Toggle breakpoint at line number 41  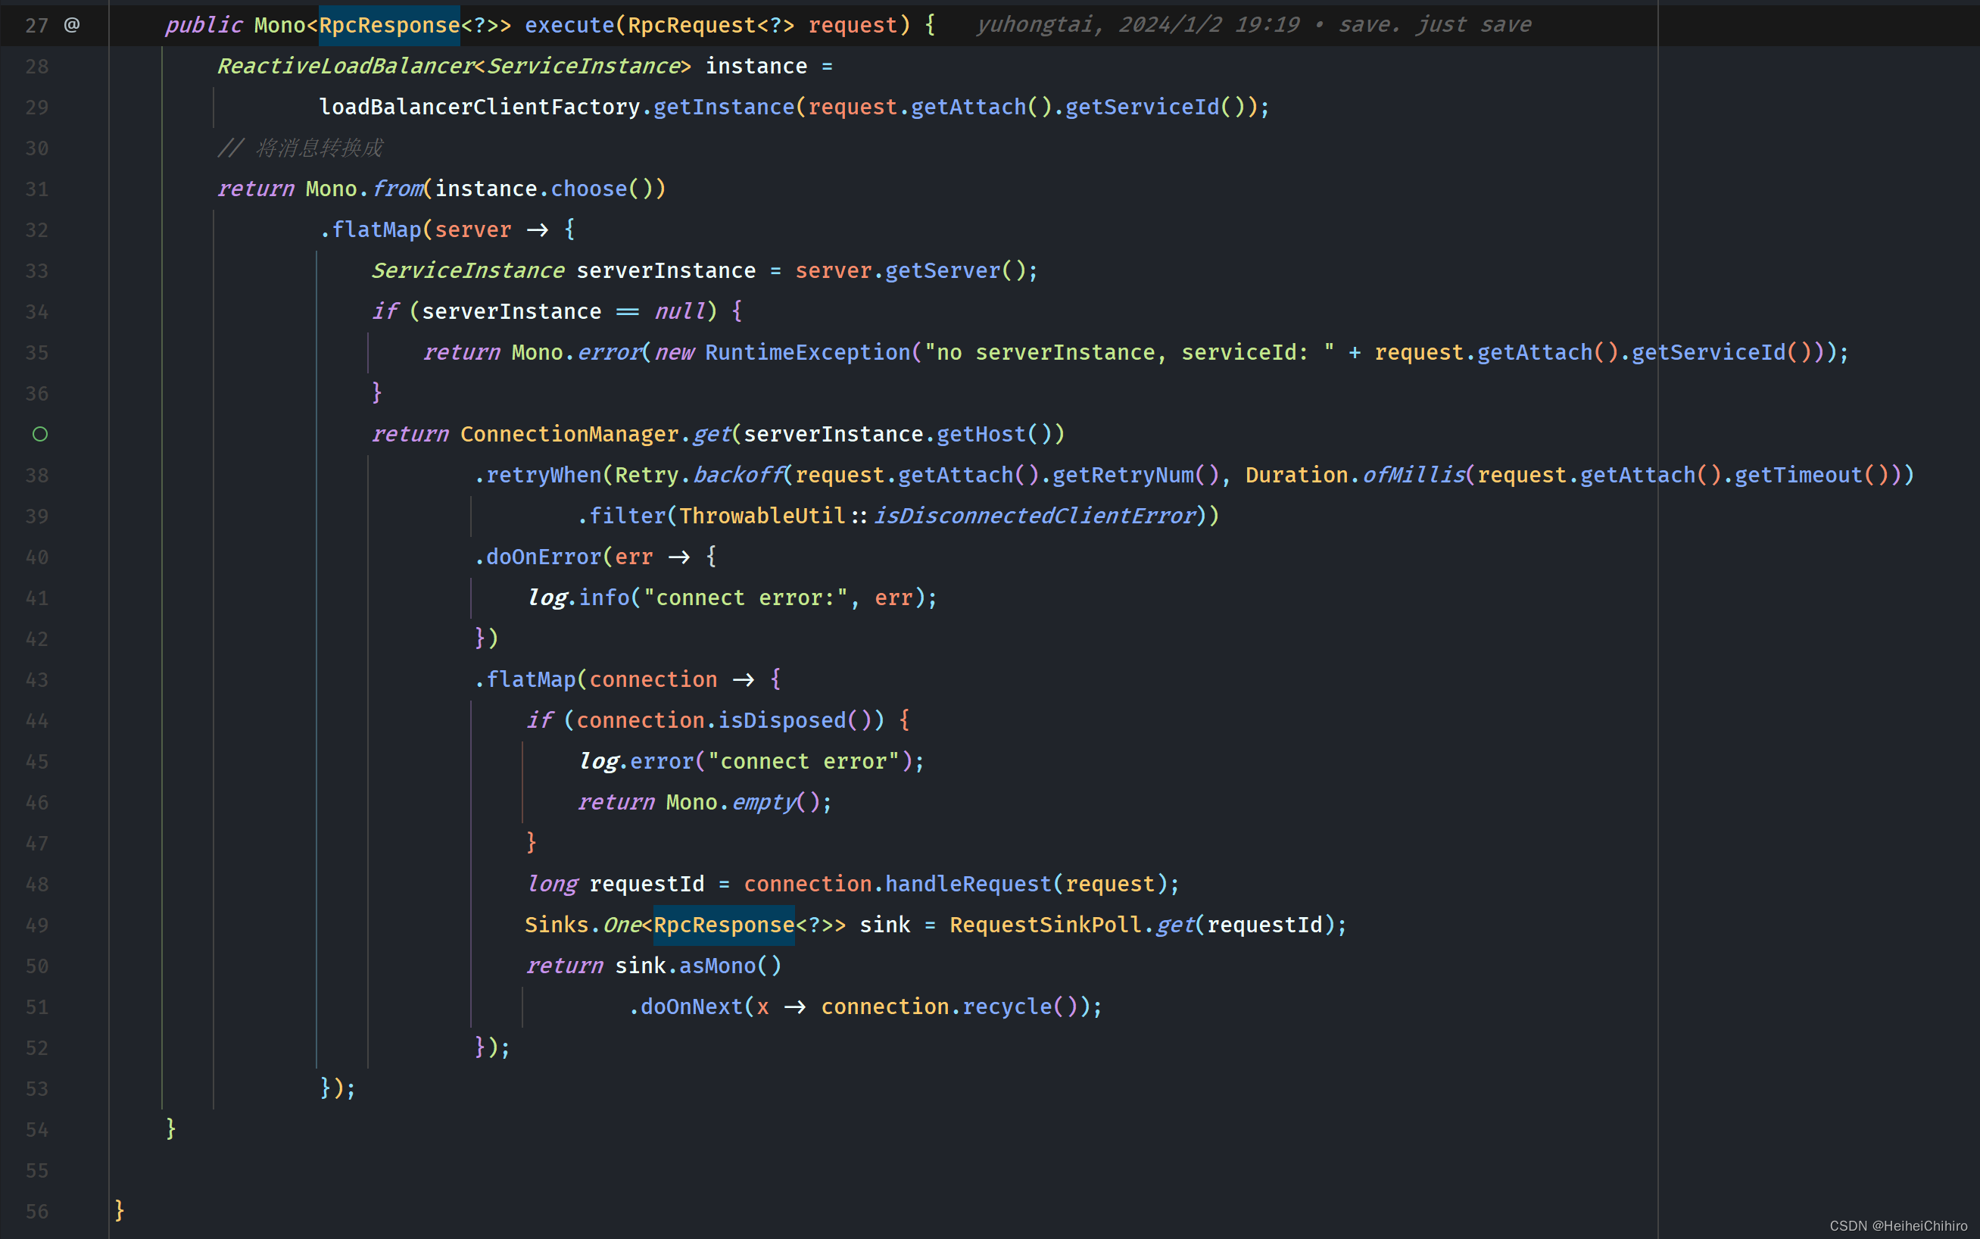37,598
